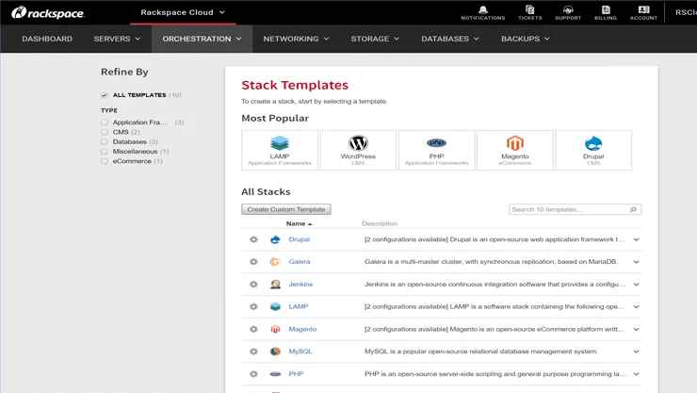Check the Application Frameworks type filter
This screenshot has height=393, width=697.
click(105, 123)
